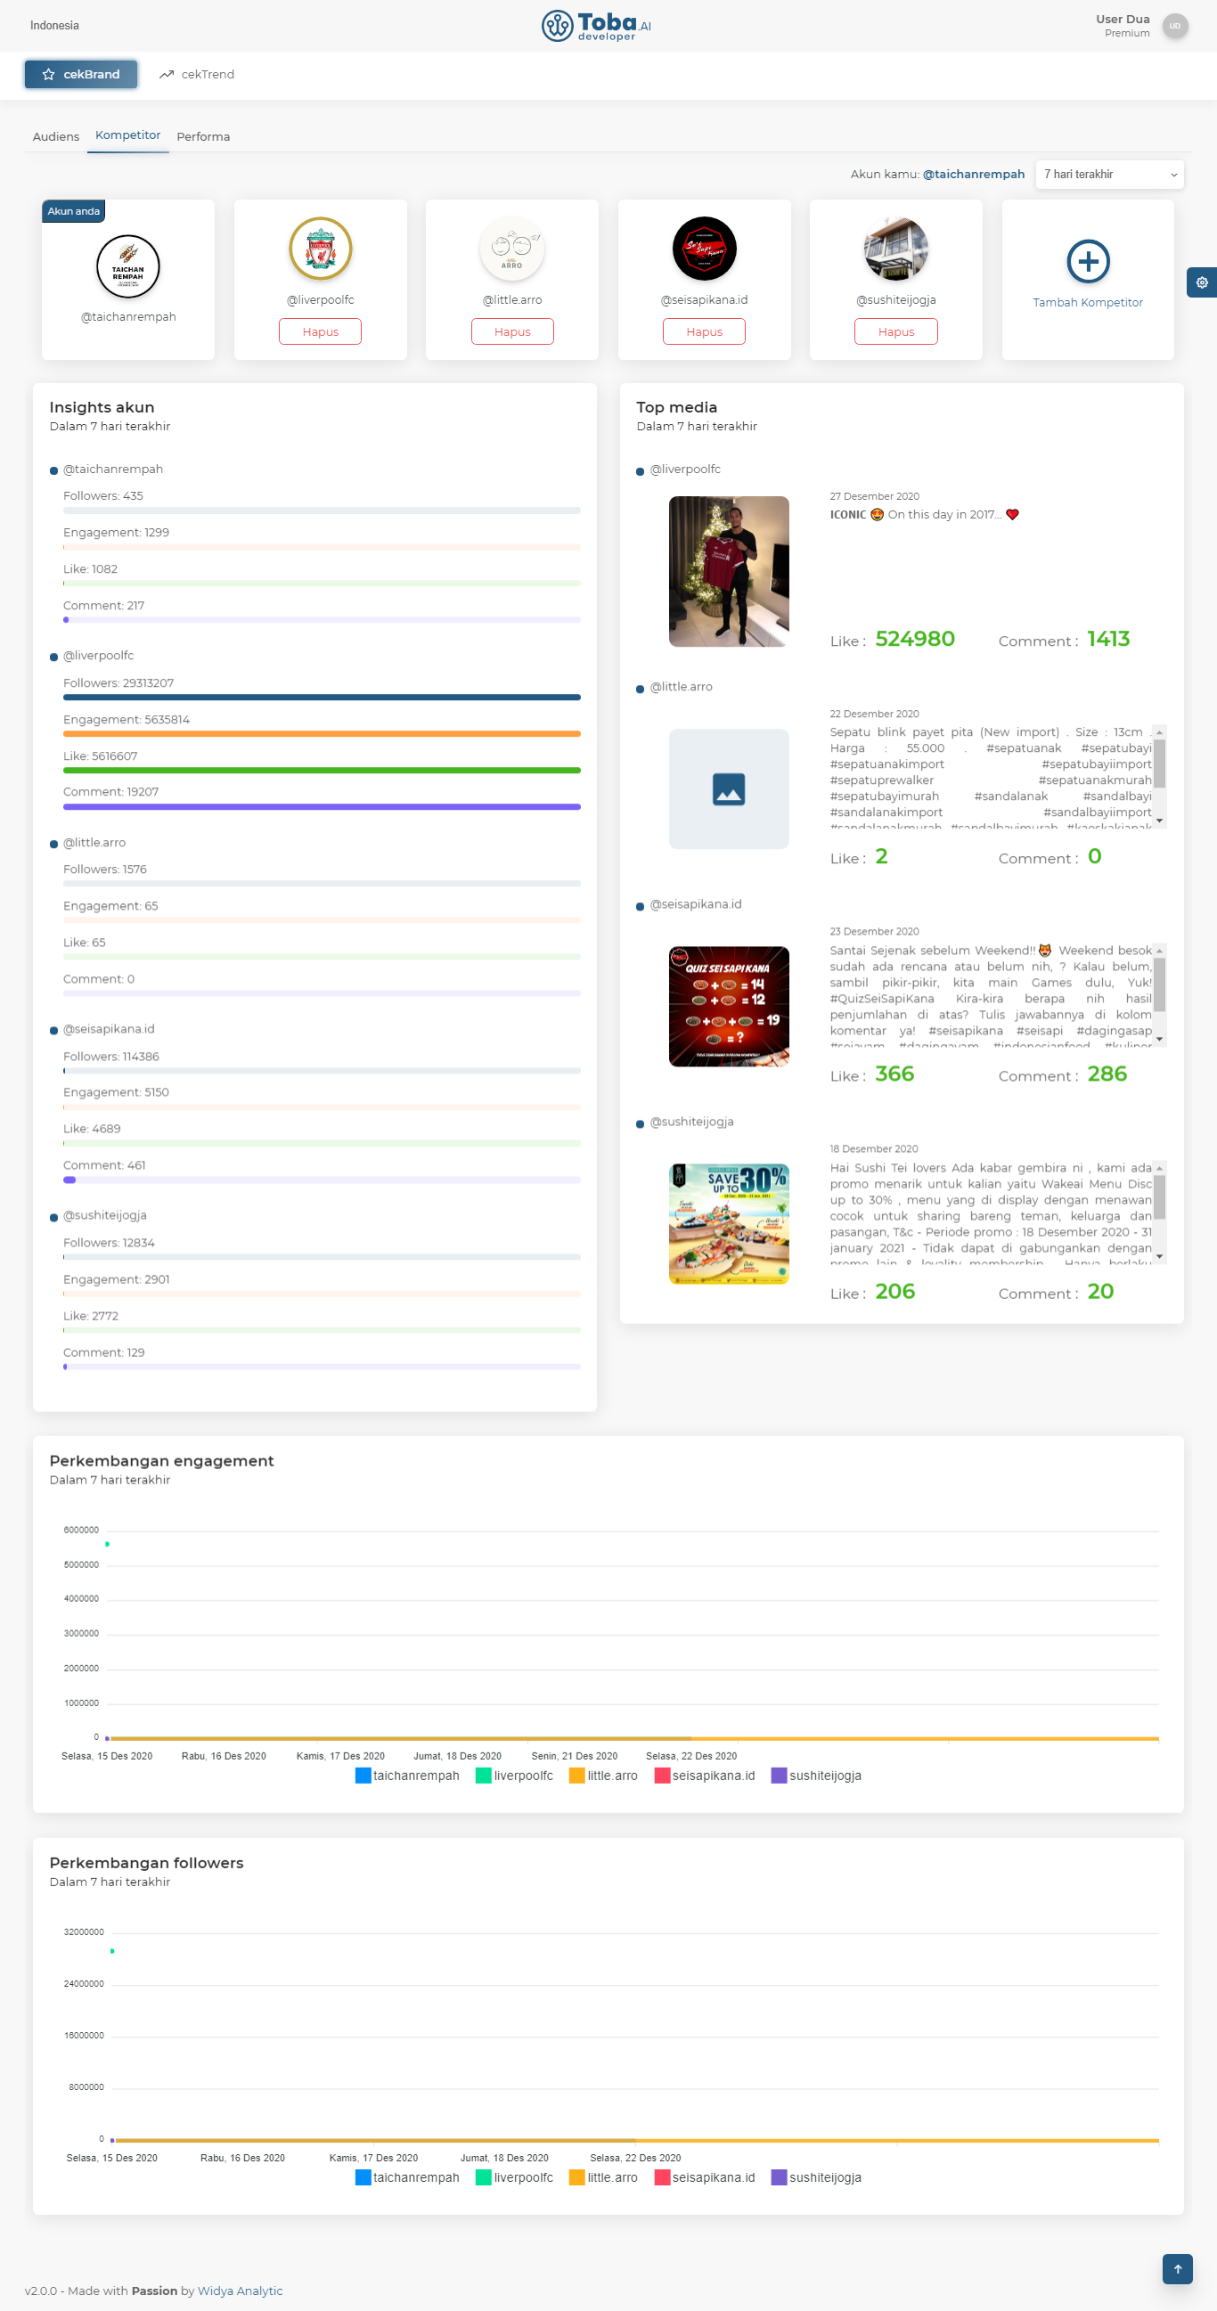Click 'Followers: 114386' text

pyautogui.click(x=111, y=1056)
